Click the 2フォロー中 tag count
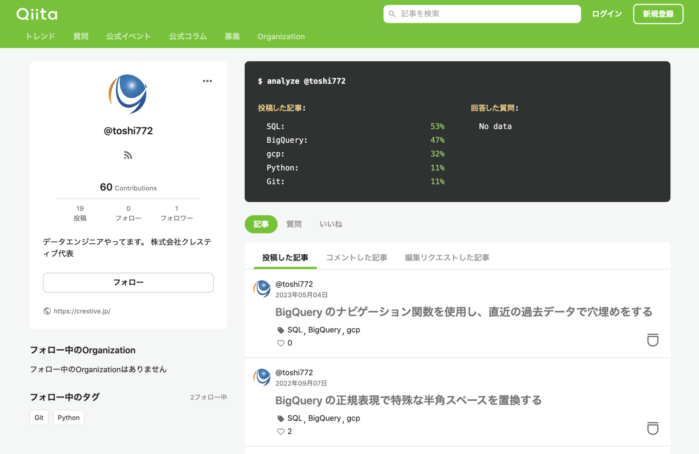 [209, 397]
